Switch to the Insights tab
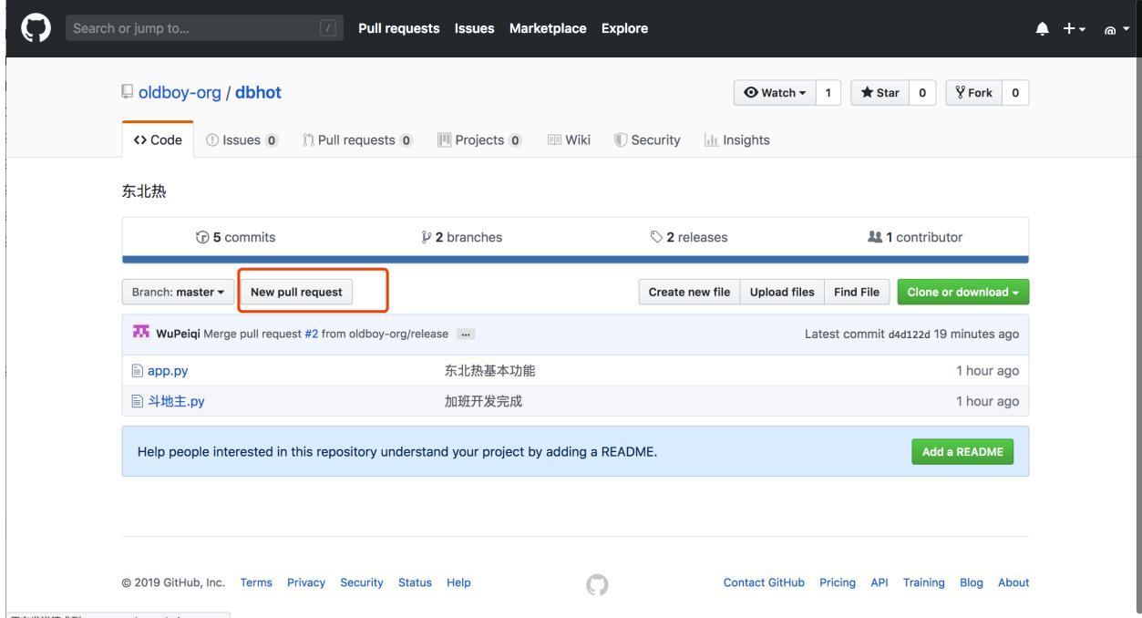 tap(736, 140)
